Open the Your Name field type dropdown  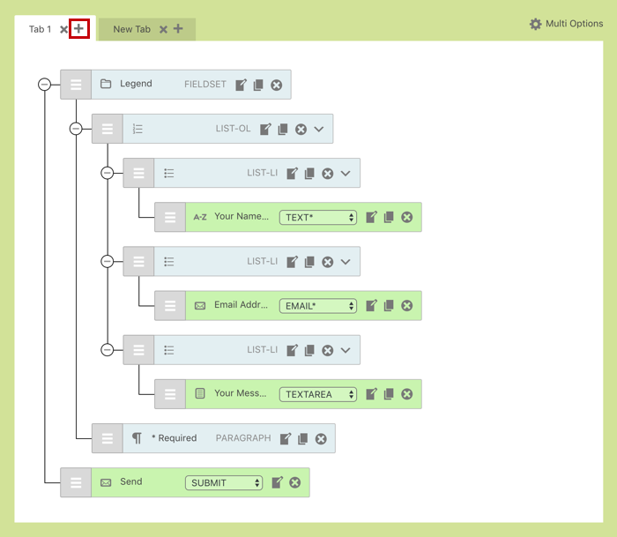317,217
